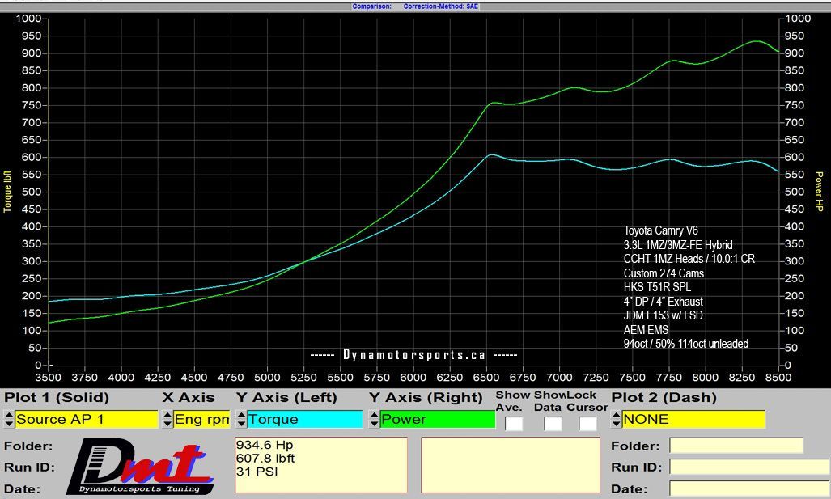Click the Plot 2 Run ID field
This screenshot has width=831, height=499.
pyautogui.click(x=746, y=467)
